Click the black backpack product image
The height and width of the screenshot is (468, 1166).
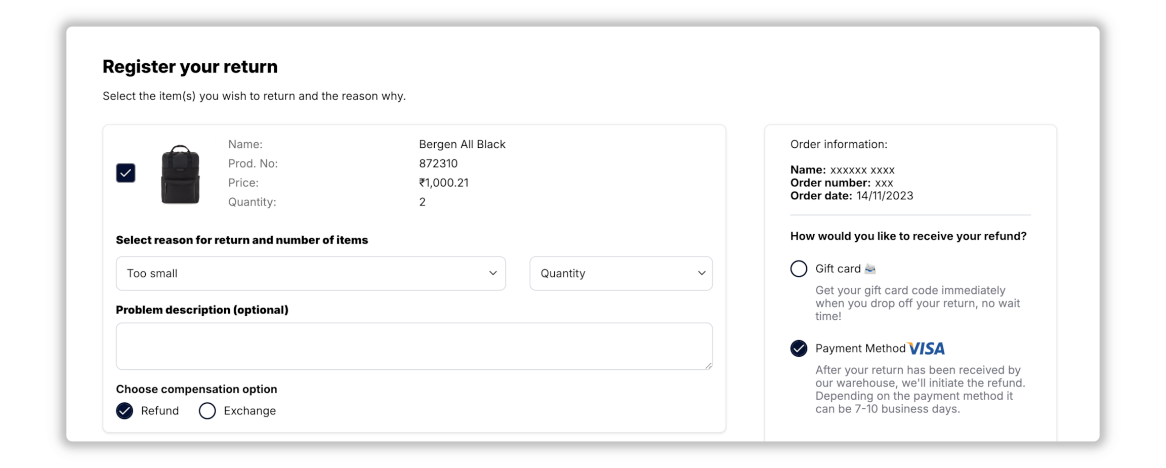tap(180, 175)
